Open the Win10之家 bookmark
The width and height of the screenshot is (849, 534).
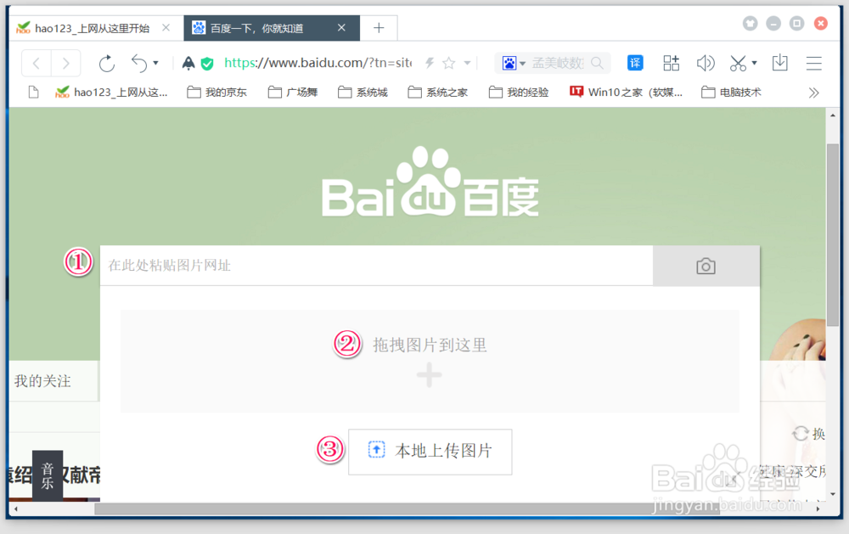(626, 92)
